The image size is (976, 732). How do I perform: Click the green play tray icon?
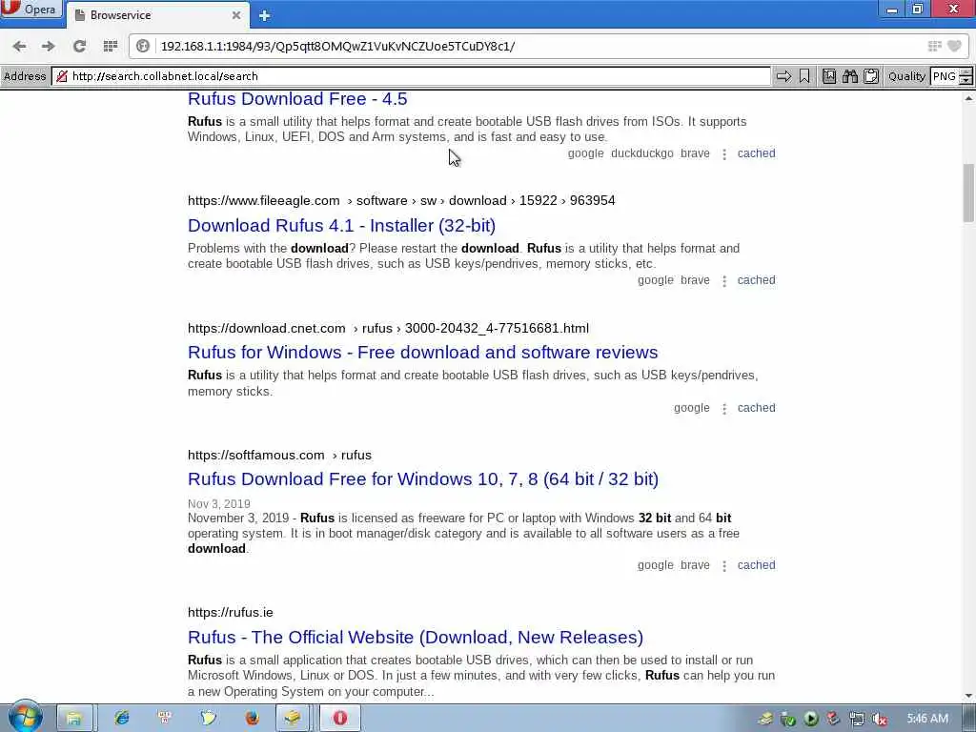click(x=810, y=719)
